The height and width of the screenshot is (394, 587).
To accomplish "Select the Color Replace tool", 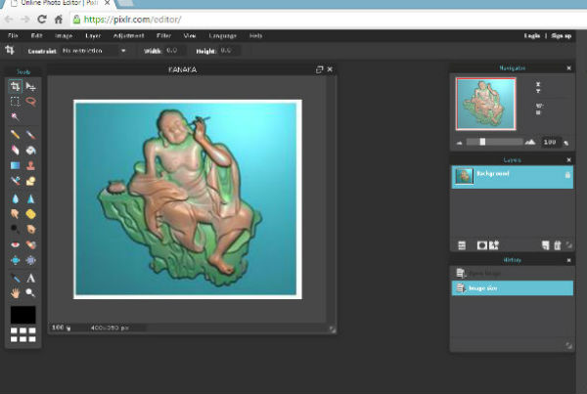I will click(15, 181).
